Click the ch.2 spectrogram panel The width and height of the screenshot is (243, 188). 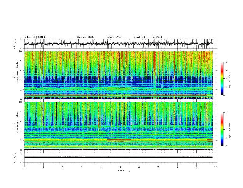(x=118, y=126)
